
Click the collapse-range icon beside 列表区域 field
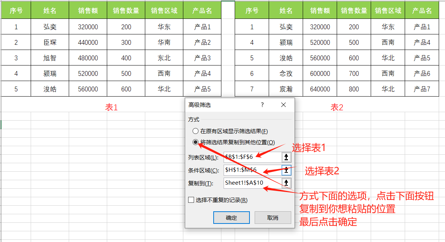286,158
